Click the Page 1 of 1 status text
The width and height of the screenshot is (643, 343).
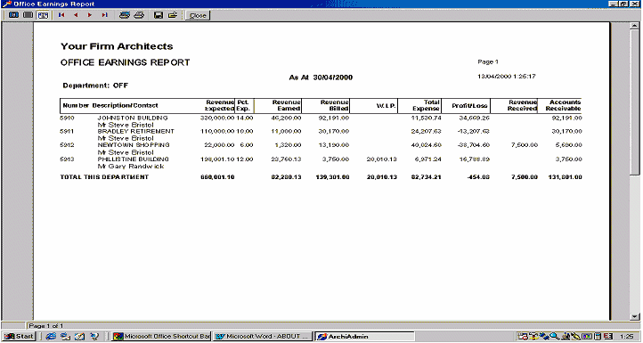46,326
